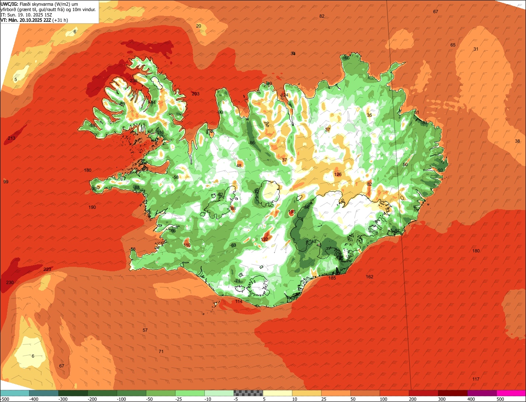This screenshot has width=526, height=402.
Task: Click the crimson 200 to 300 legend swatch
Action: [x=423, y=393]
